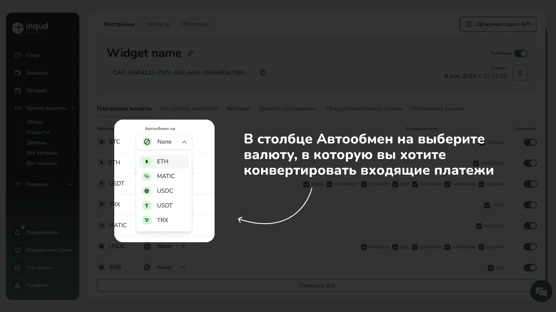Viewport: 556px width, 312px height.
Task: Open the chat bubble in corner
Action: [541, 290]
